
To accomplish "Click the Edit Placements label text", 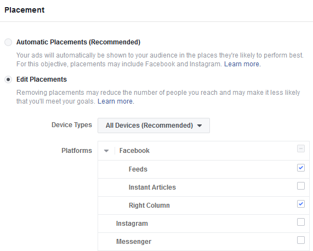I will click(x=42, y=79).
